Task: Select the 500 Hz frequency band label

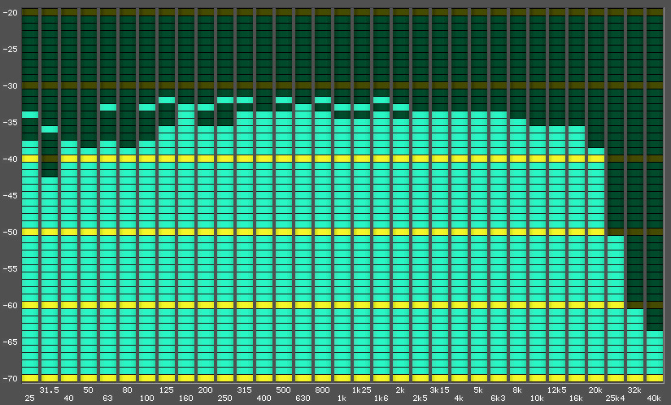Action: click(283, 390)
